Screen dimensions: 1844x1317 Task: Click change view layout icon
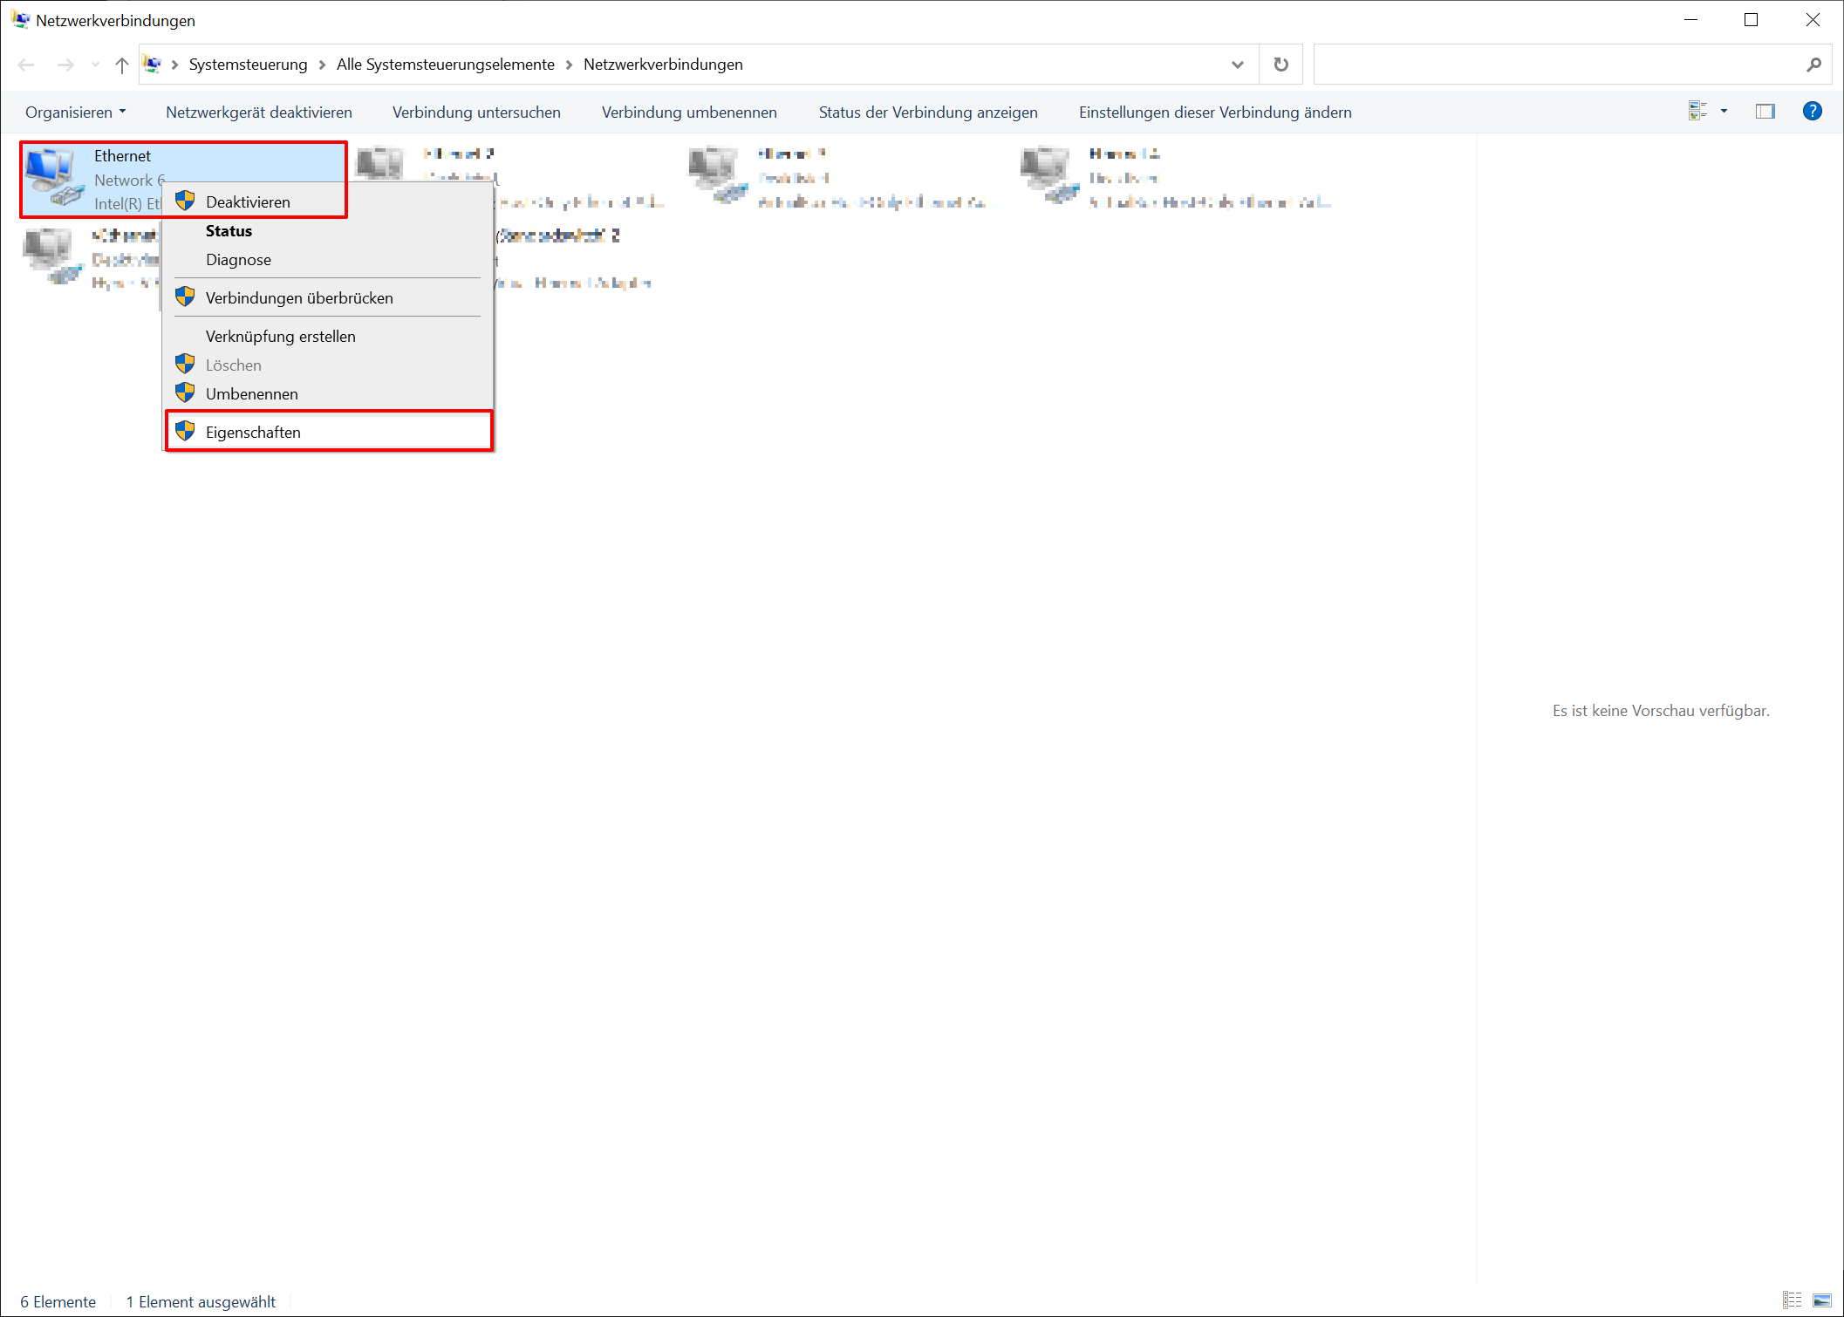coord(1697,112)
